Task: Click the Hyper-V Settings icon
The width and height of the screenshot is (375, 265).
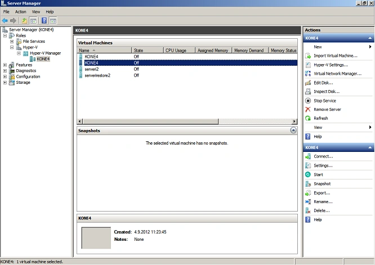Action: [308, 65]
